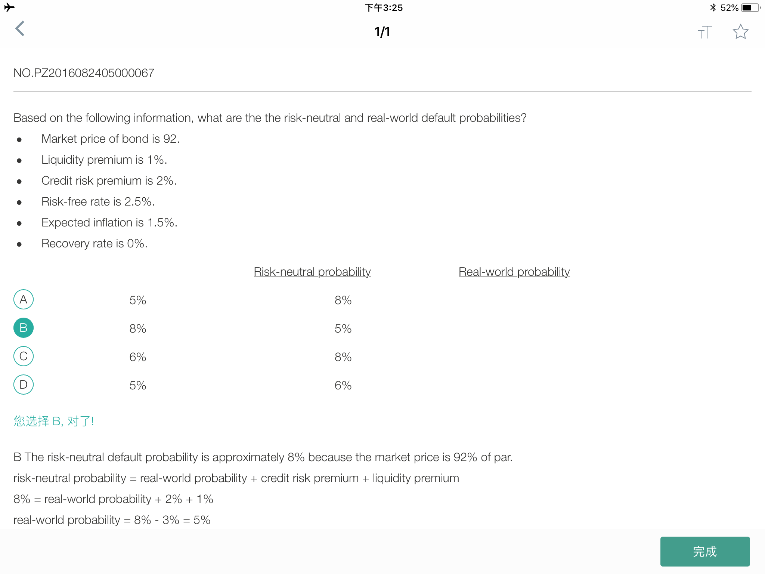
Task: Tap the battery indicator icon
Action: 751,7
